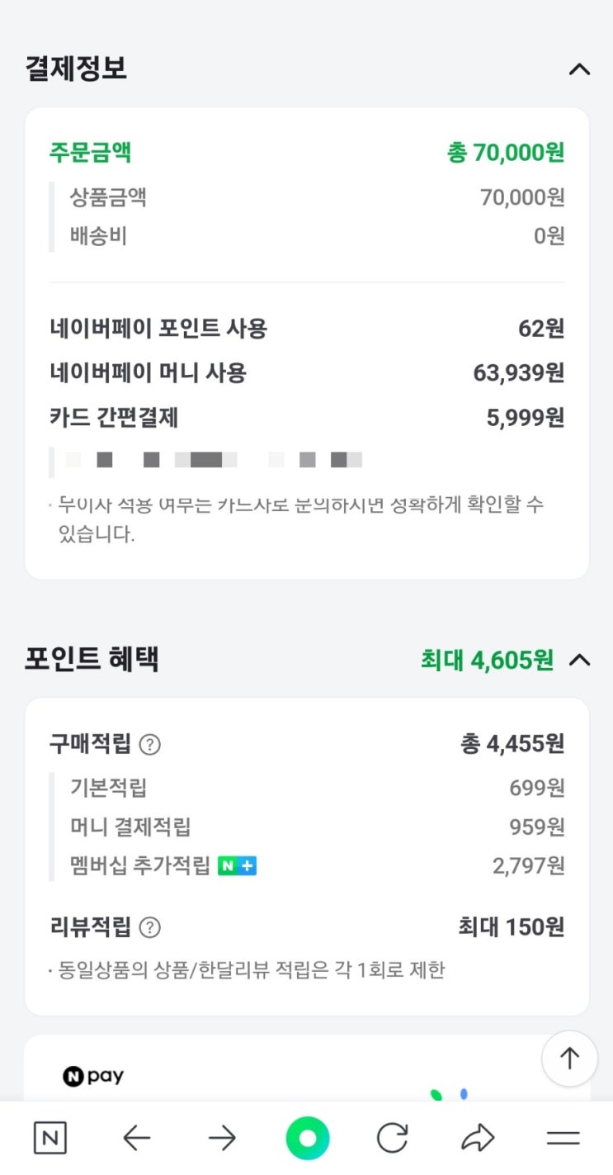The width and height of the screenshot is (613, 1175).
Task: Open help icon next to 구매적립
Action: (x=149, y=745)
